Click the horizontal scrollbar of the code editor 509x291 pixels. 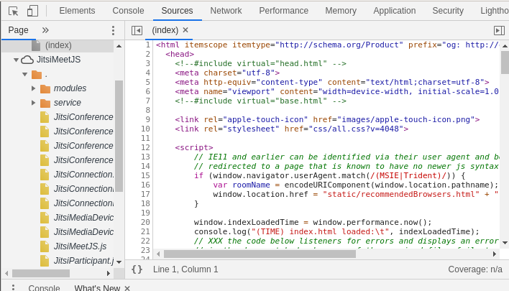click(x=259, y=254)
